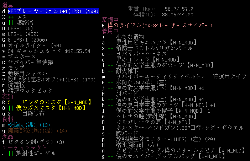The height and width of the screenshot is (161, 250).
Task: Select 放射性ゴーグル artifact
Action: [36, 153]
